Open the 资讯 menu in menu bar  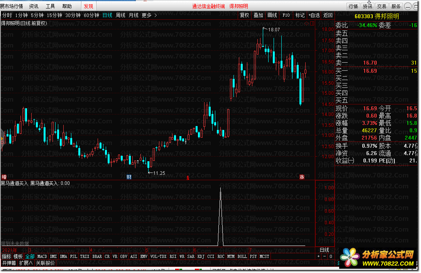(x=34, y=6)
